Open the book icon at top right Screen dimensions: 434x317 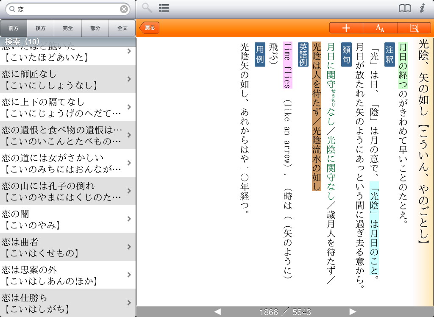405,8
